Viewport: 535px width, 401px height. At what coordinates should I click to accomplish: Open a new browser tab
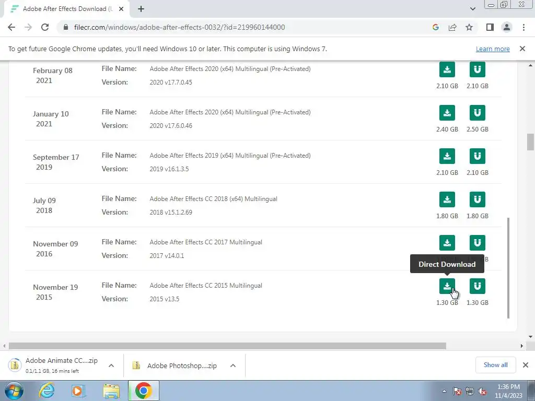[x=141, y=9]
